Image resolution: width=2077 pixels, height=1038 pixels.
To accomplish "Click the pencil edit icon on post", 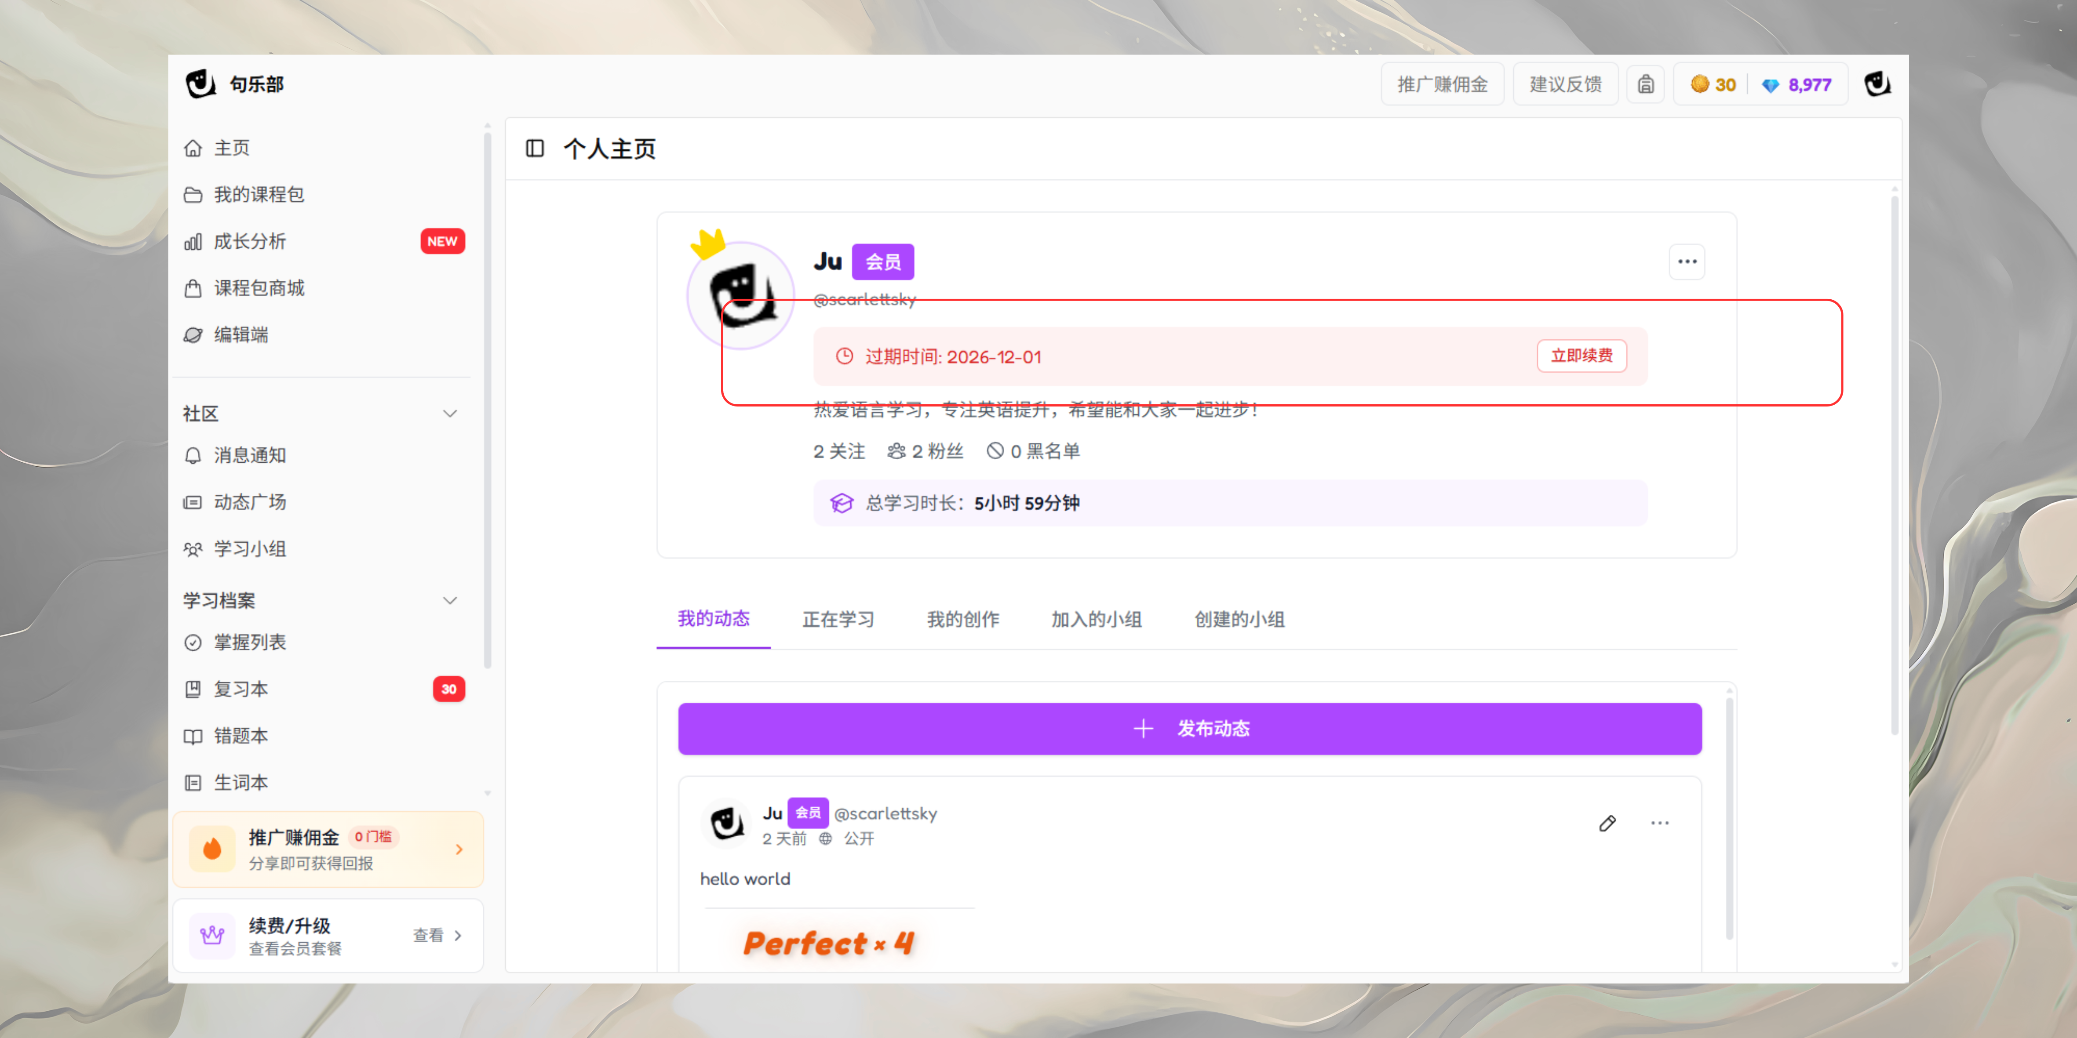I will [1607, 823].
